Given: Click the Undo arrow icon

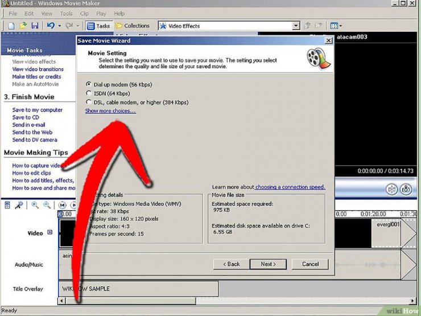Looking at the screenshot, I should (x=51, y=26).
